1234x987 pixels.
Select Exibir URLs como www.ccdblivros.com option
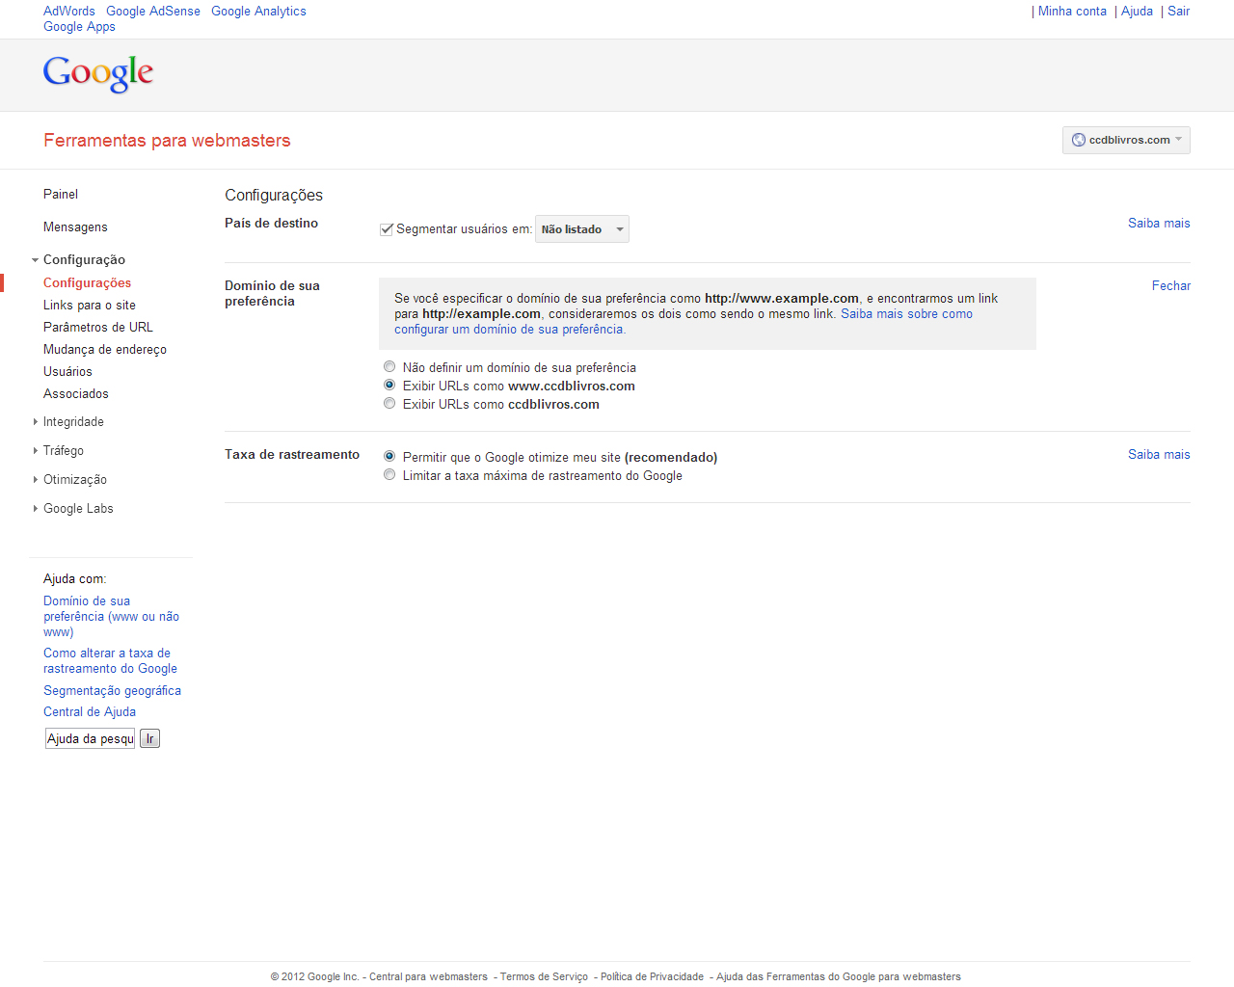389,386
